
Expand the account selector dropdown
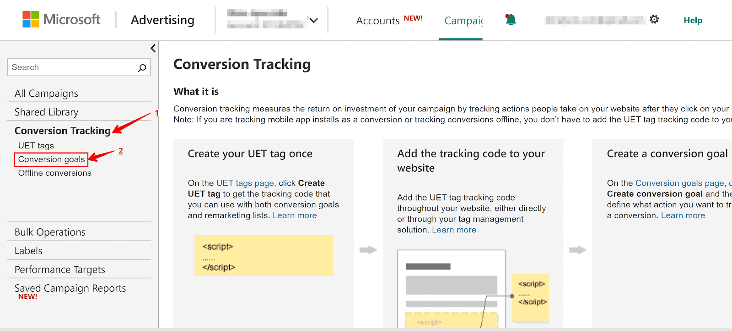pos(313,20)
